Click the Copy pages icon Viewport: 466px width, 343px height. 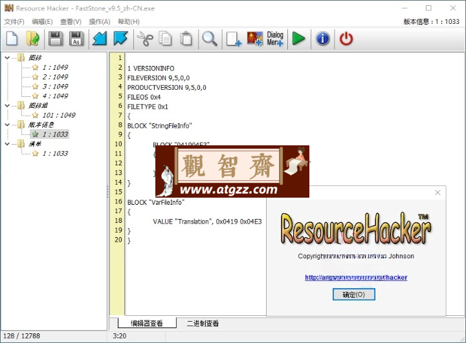point(165,39)
